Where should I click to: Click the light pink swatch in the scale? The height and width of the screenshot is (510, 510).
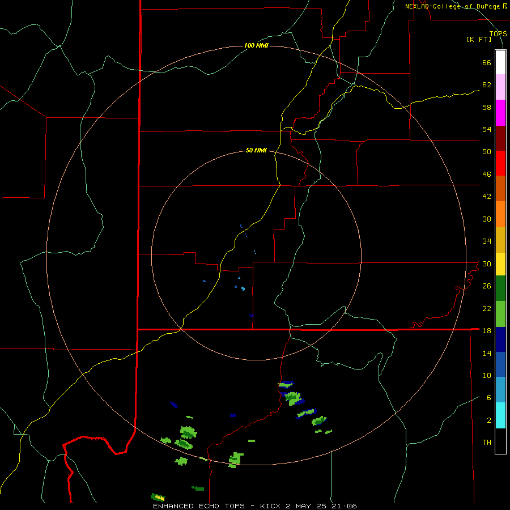[x=500, y=87]
